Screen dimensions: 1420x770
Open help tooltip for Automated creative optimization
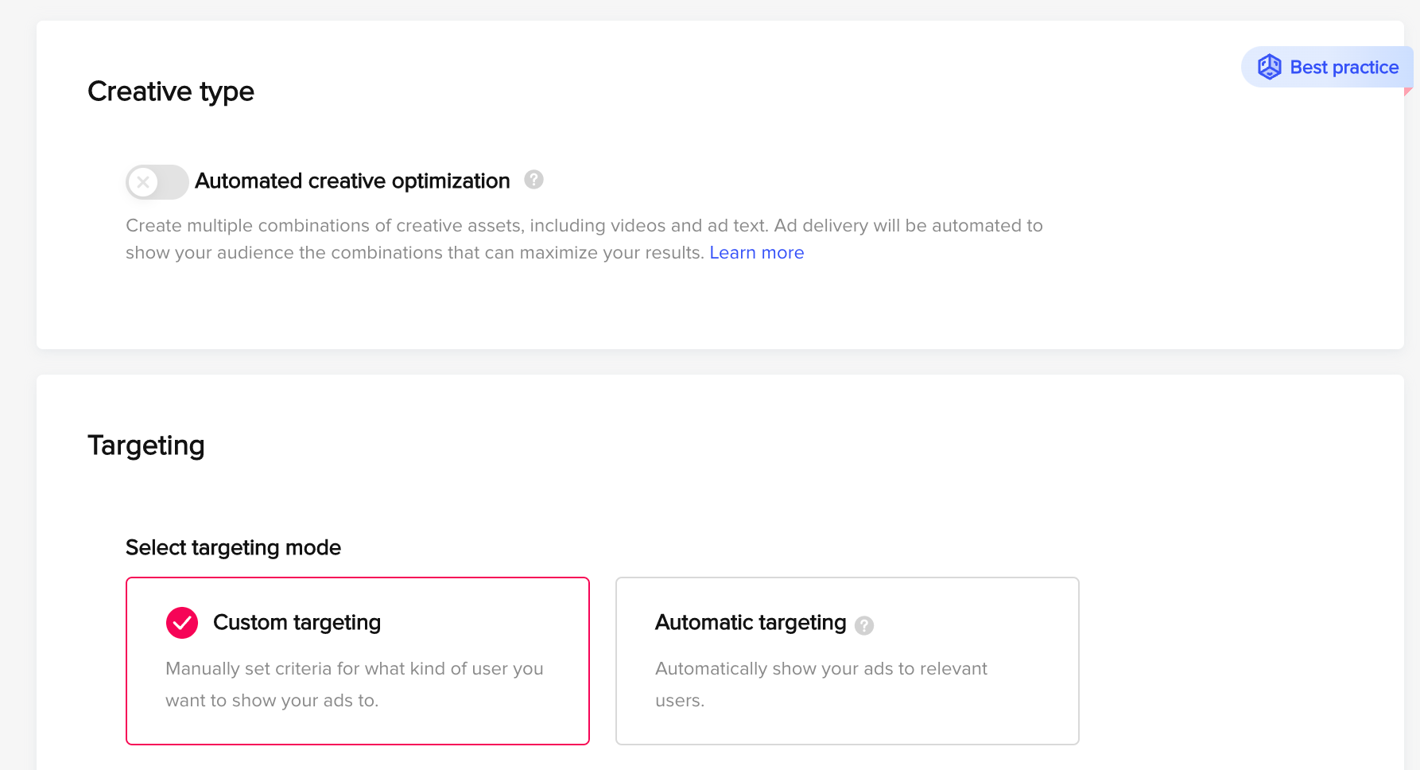pyautogui.click(x=534, y=180)
